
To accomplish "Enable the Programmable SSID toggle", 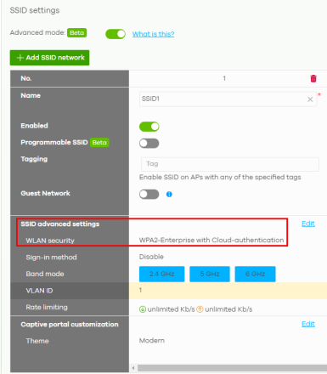I will (x=149, y=144).
